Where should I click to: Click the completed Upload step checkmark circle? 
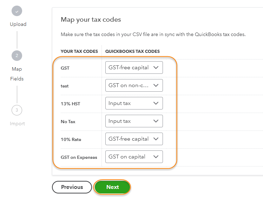[x=17, y=11]
